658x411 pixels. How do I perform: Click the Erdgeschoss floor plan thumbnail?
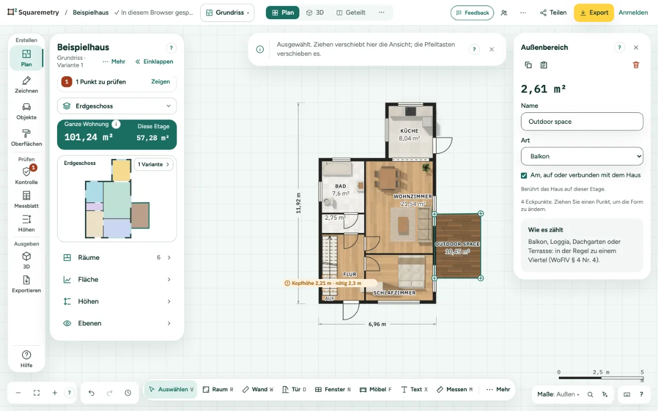click(x=117, y=198)
